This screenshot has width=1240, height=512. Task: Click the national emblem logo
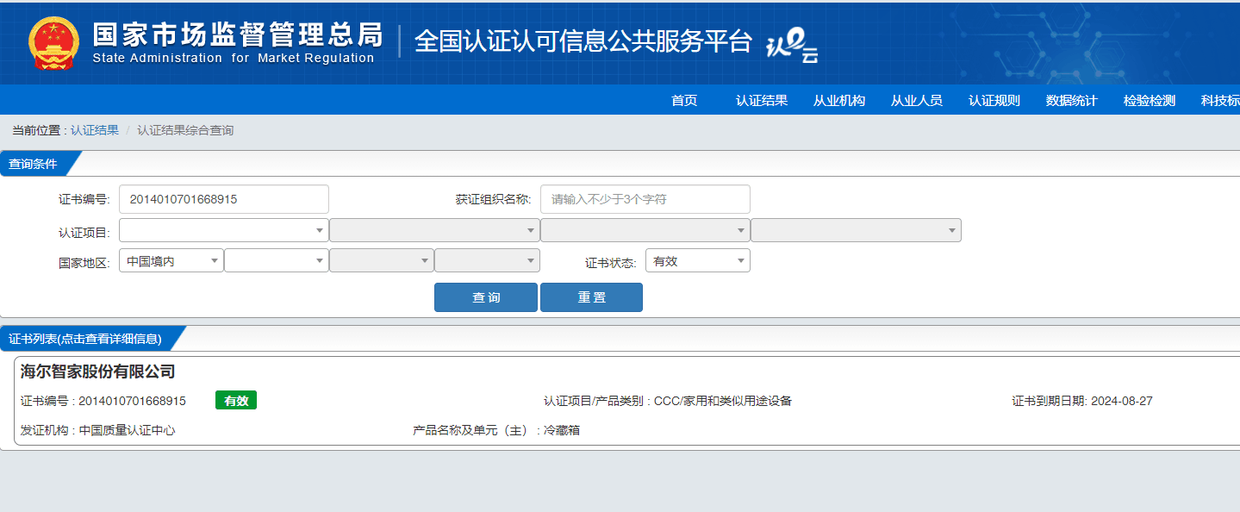53,42
